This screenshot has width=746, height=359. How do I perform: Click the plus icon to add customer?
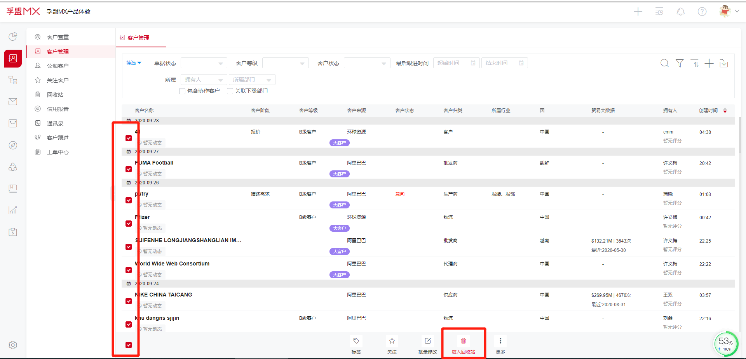click(x=709, y=63)
